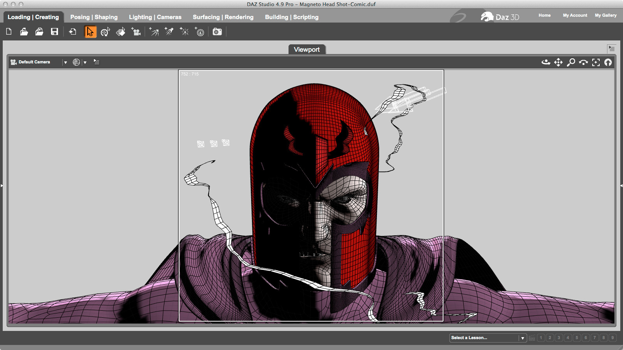Click the Merge file into scene icon
This screenshot has width=623, height=350.
tap(39, 31)
